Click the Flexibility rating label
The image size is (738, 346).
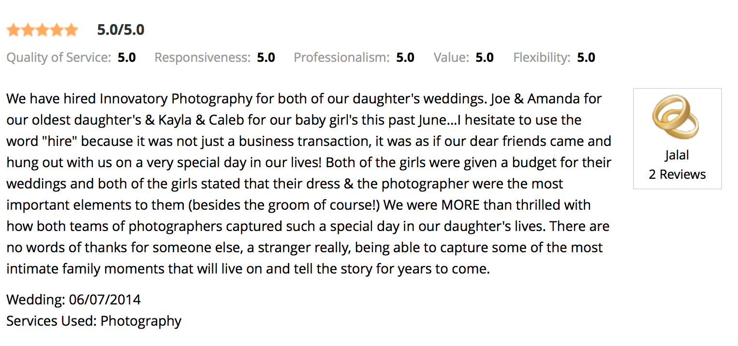pyautogui.click(x=542, y=58)
